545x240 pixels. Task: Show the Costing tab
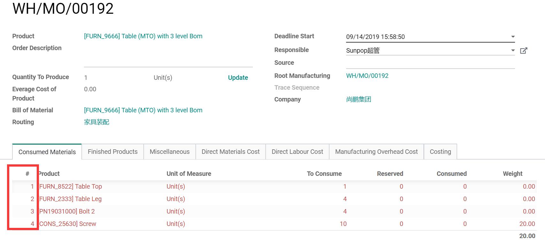pyautogui.click(x=440, y=152)
